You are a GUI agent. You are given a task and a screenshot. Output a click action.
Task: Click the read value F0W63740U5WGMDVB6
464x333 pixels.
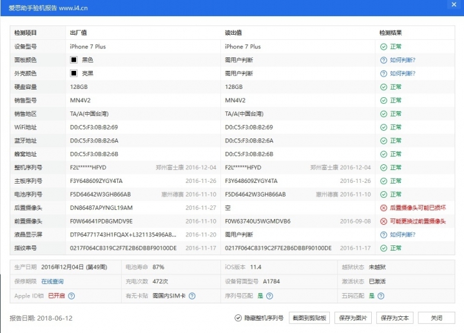pos(258,221)
